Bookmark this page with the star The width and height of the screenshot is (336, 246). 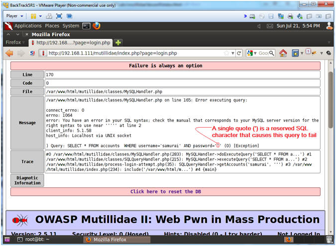(x=226, y=53)
